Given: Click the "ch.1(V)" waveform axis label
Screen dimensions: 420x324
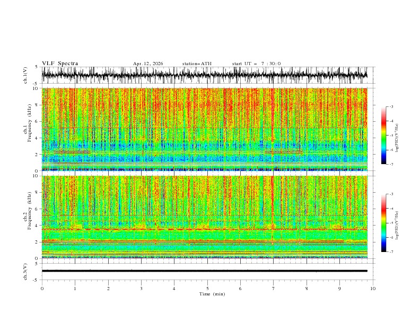Looking at the screenshot, I should point(25,75).
